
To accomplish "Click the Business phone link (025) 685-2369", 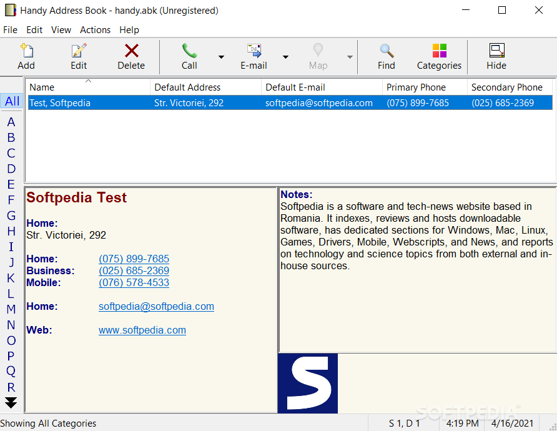I will 134,270.
